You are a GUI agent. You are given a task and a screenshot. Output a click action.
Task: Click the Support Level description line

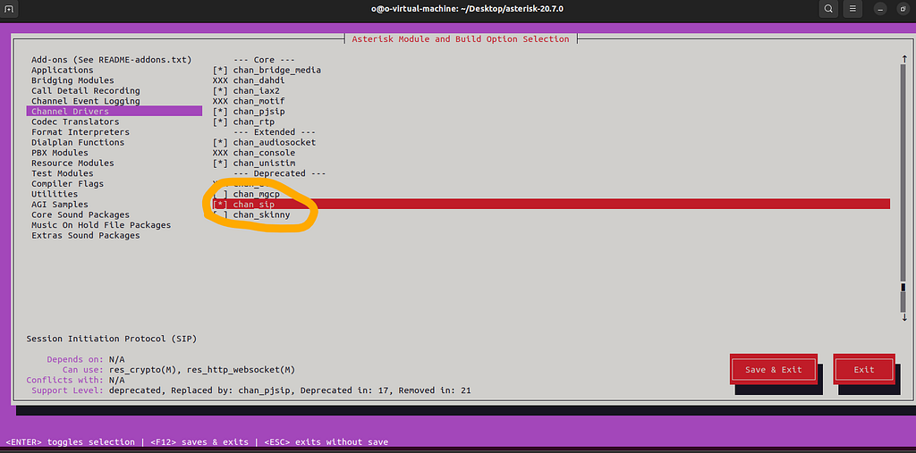tap(251, 390)
